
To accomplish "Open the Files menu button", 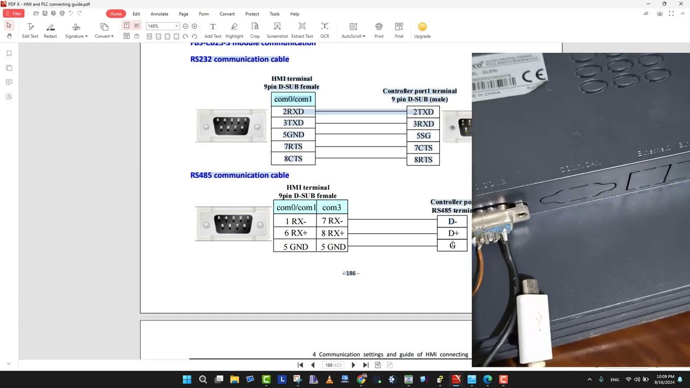I will click(x=13, y=13).
